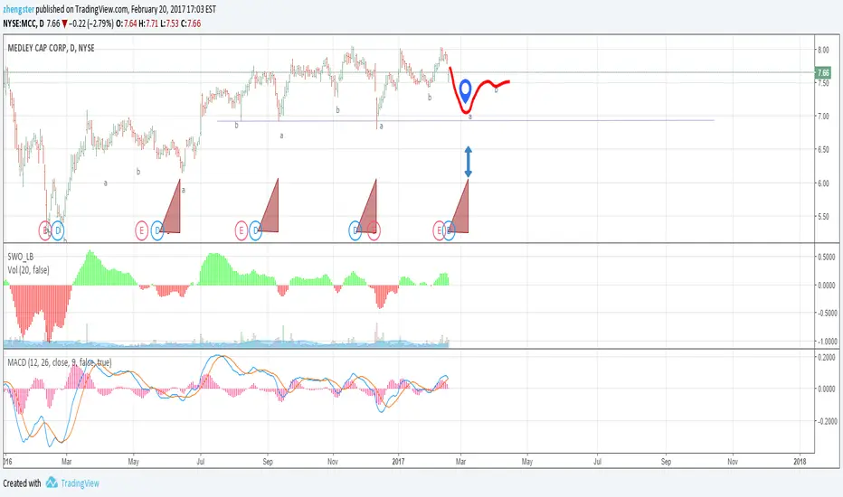Select the horizontal support line near 7.00
Viewport: 843px width, 497px height.
click(466, 120)
